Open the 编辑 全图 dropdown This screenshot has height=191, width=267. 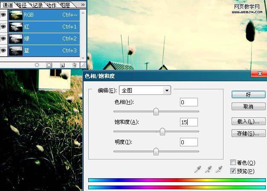click(145, 90)
